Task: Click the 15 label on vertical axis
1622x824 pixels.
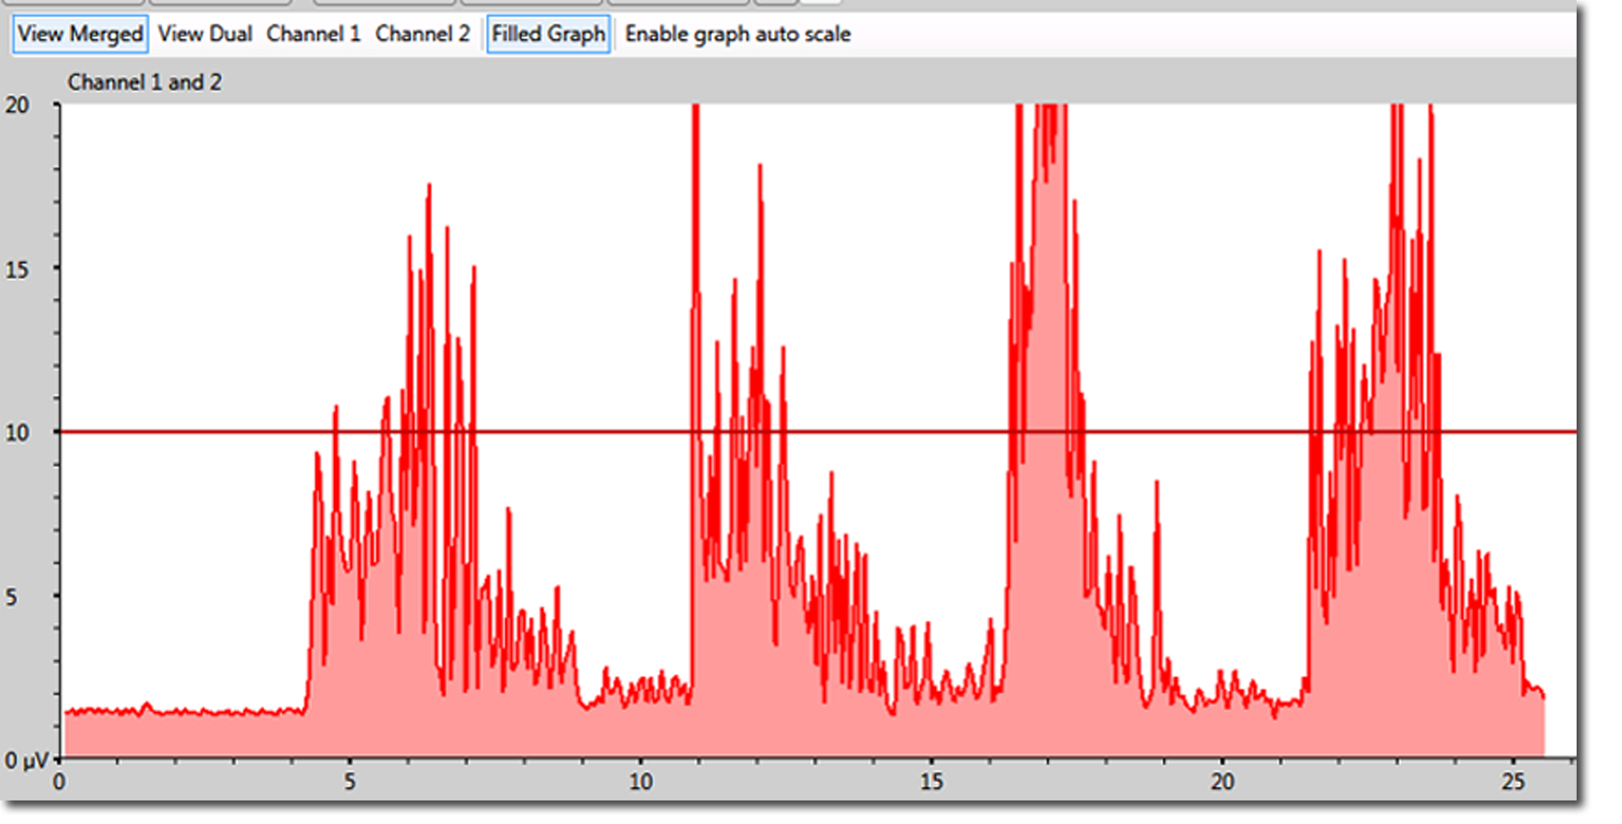Action: point(17,270)
